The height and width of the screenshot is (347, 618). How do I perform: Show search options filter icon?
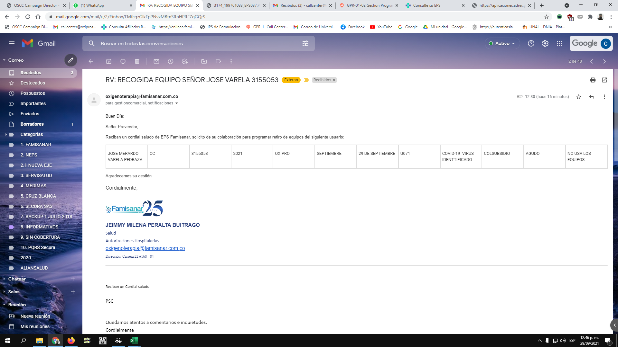coord(305,43)
